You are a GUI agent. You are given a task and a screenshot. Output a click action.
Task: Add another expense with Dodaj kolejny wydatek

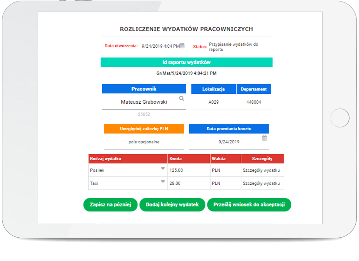coord(172,205)
